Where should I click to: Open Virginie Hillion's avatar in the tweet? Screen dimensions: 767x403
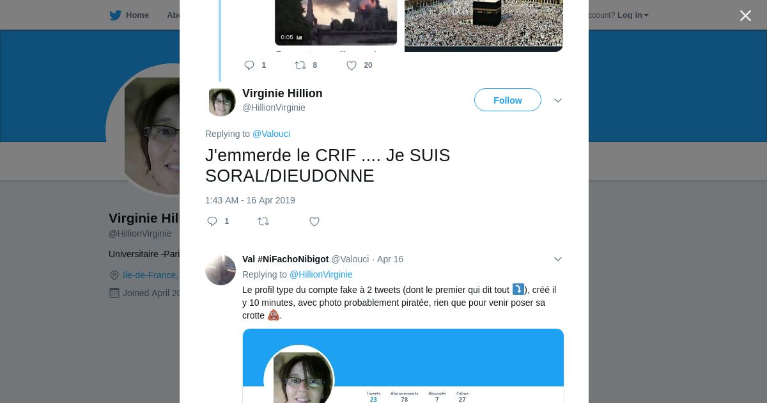pyautogui.click(x=221, y=101)
